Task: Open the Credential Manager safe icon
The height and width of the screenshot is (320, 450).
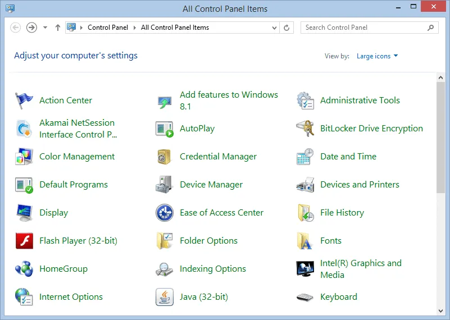Action: 164,157
